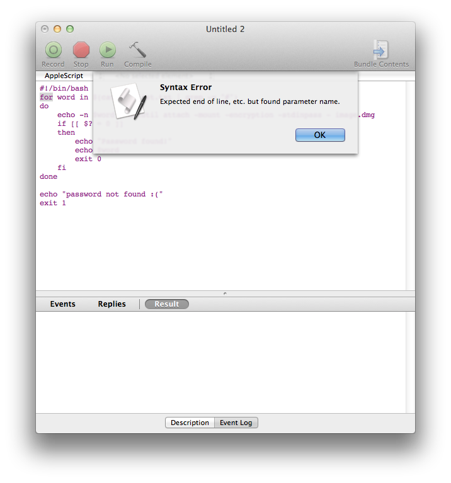
Task: Click the splitter handle above Events
Action: [226, 293]
